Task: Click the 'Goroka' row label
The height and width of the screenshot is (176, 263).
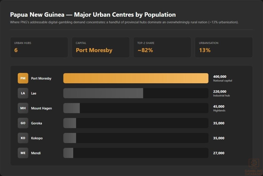Action: click(x=36, y=123)
